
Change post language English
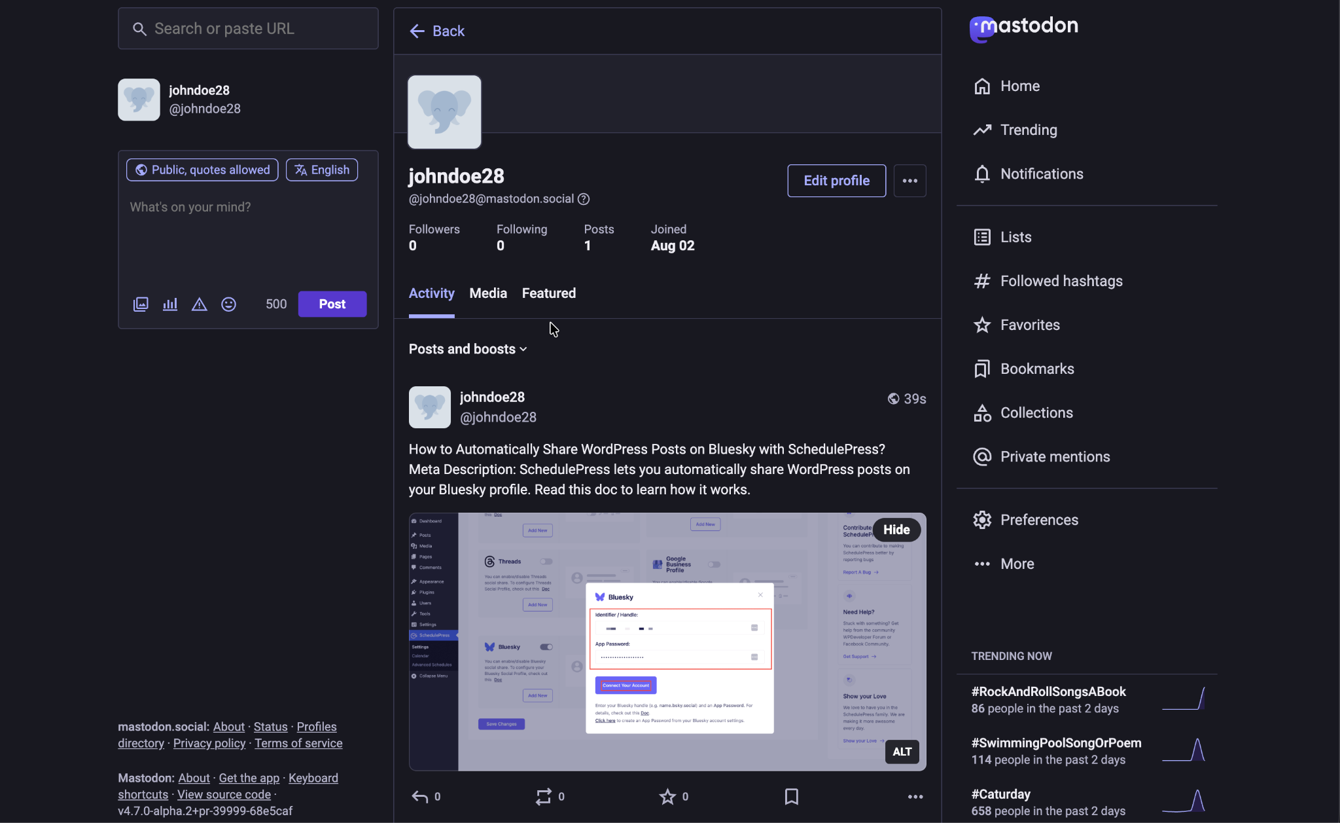click(x=322, y=170)
